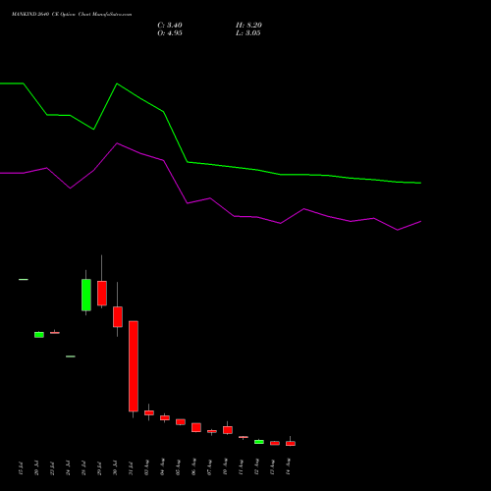
Task: Select the open value O: 4.95
Action: (x=170, y=33)
